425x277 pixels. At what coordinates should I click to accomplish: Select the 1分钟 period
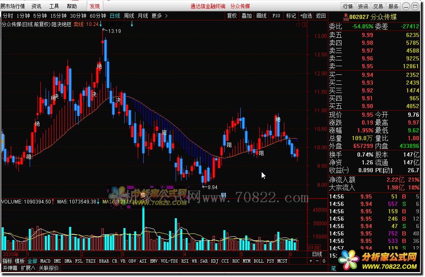[23, 16]
